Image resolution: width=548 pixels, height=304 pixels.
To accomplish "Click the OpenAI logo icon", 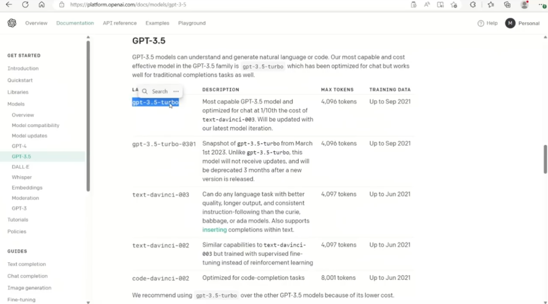I will (12, 23).
